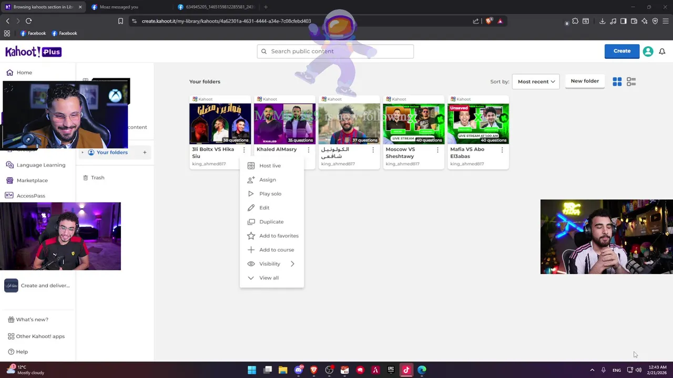Switch to grid view layout

[x=617, y=81]
